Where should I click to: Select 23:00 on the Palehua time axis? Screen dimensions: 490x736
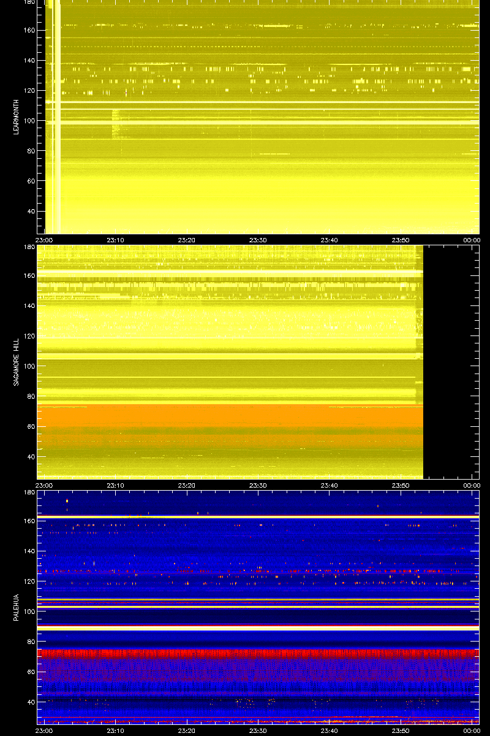pos(45,730)
